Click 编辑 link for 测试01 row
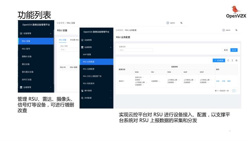 218,81
